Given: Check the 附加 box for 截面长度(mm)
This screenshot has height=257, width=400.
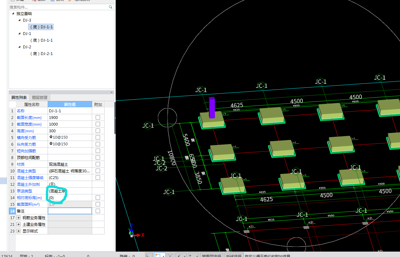Looking at the screenshot, I should (98, 117).
